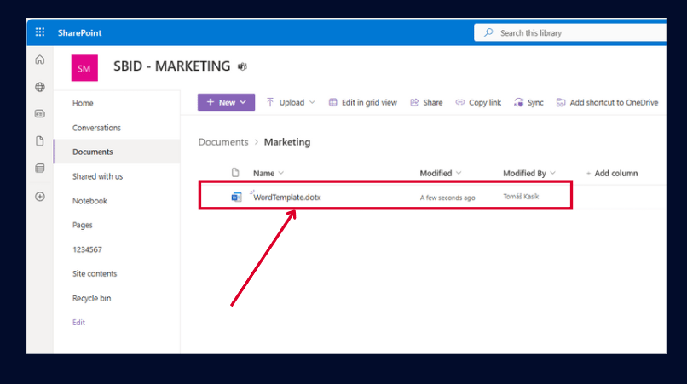Click the SM site logo tile

tap(84, 68)
